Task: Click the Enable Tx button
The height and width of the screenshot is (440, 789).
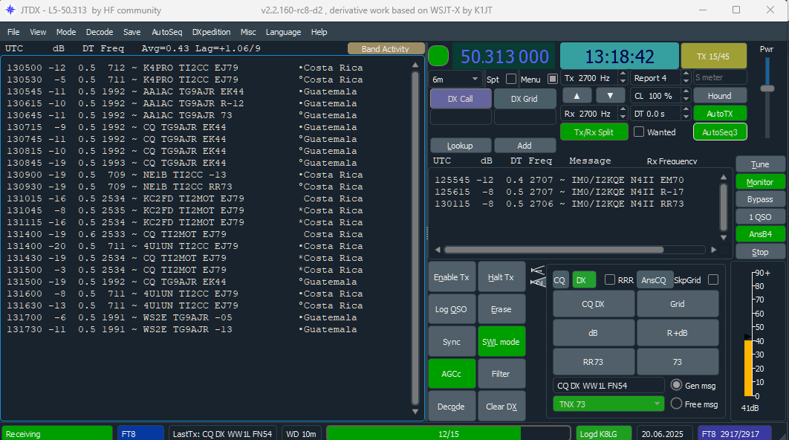Action: (452, 277)
